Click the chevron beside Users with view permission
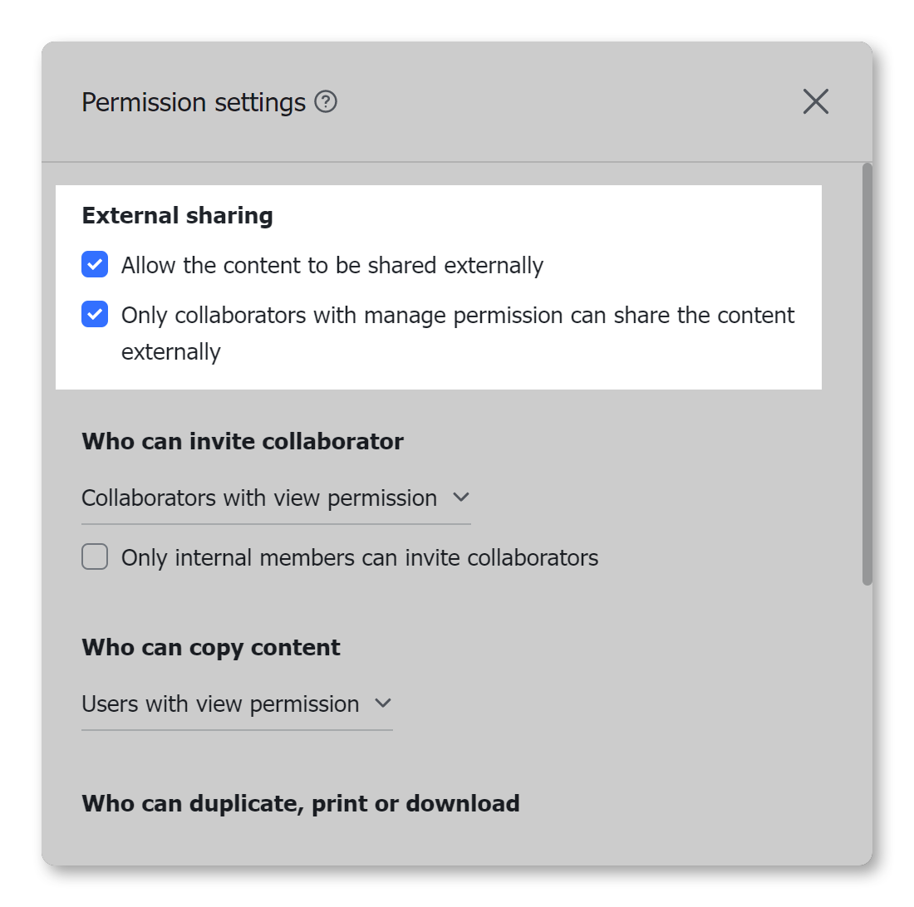The image size is (914, 907). [x=382, y=704]
